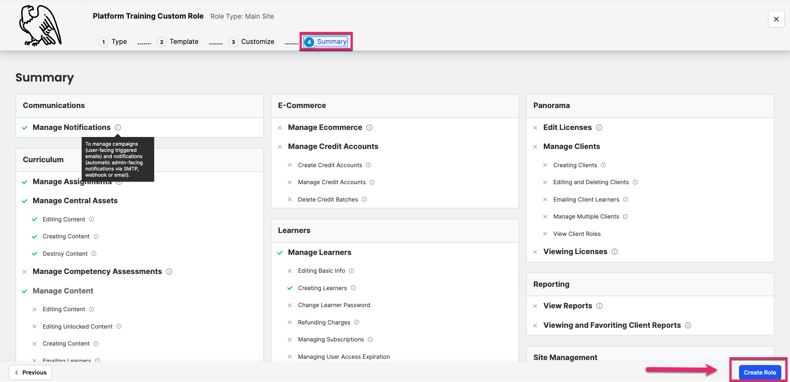Click Managing User Access Expiration text
790x382 pixels.
[344, 357]
